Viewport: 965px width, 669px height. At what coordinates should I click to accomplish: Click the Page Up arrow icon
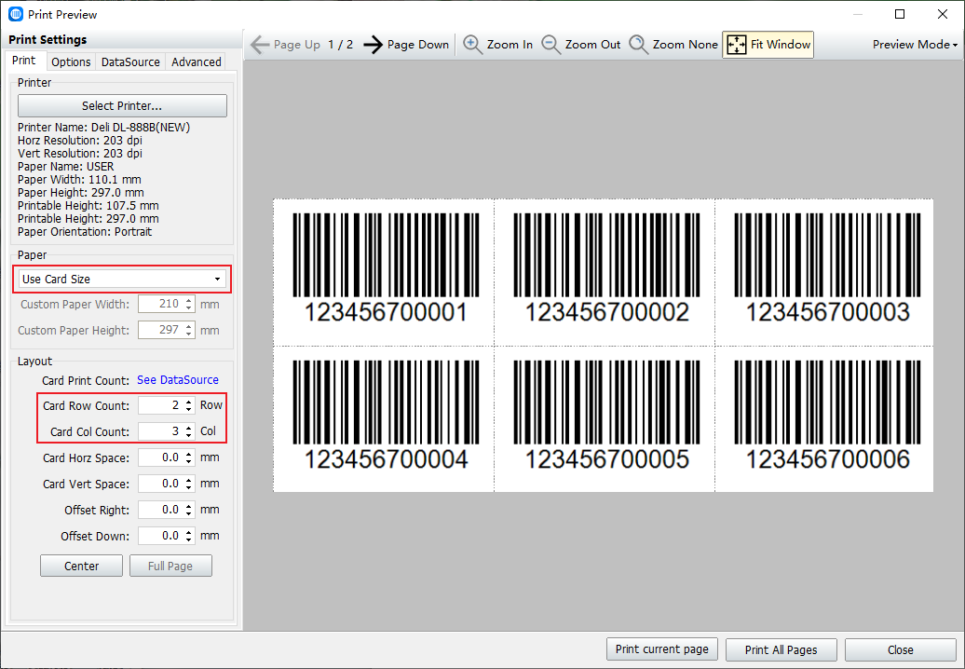260,45
